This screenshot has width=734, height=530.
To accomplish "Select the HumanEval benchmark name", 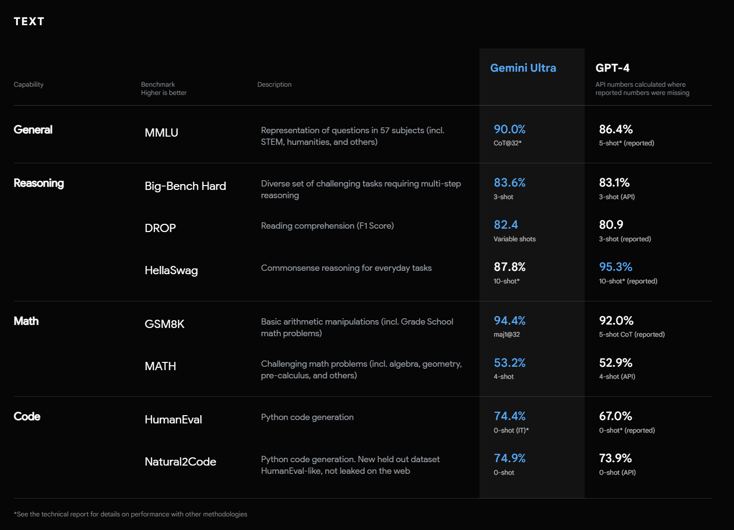I will (x=173, y=420).
